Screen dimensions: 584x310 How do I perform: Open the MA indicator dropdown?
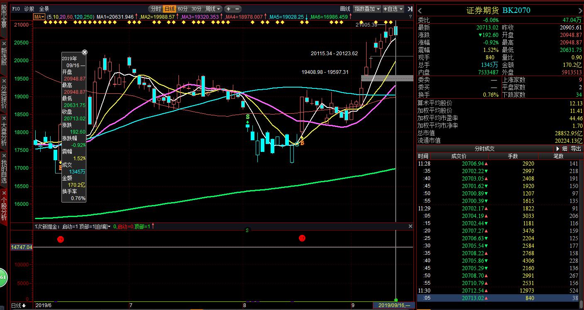[x=39, y=17]
